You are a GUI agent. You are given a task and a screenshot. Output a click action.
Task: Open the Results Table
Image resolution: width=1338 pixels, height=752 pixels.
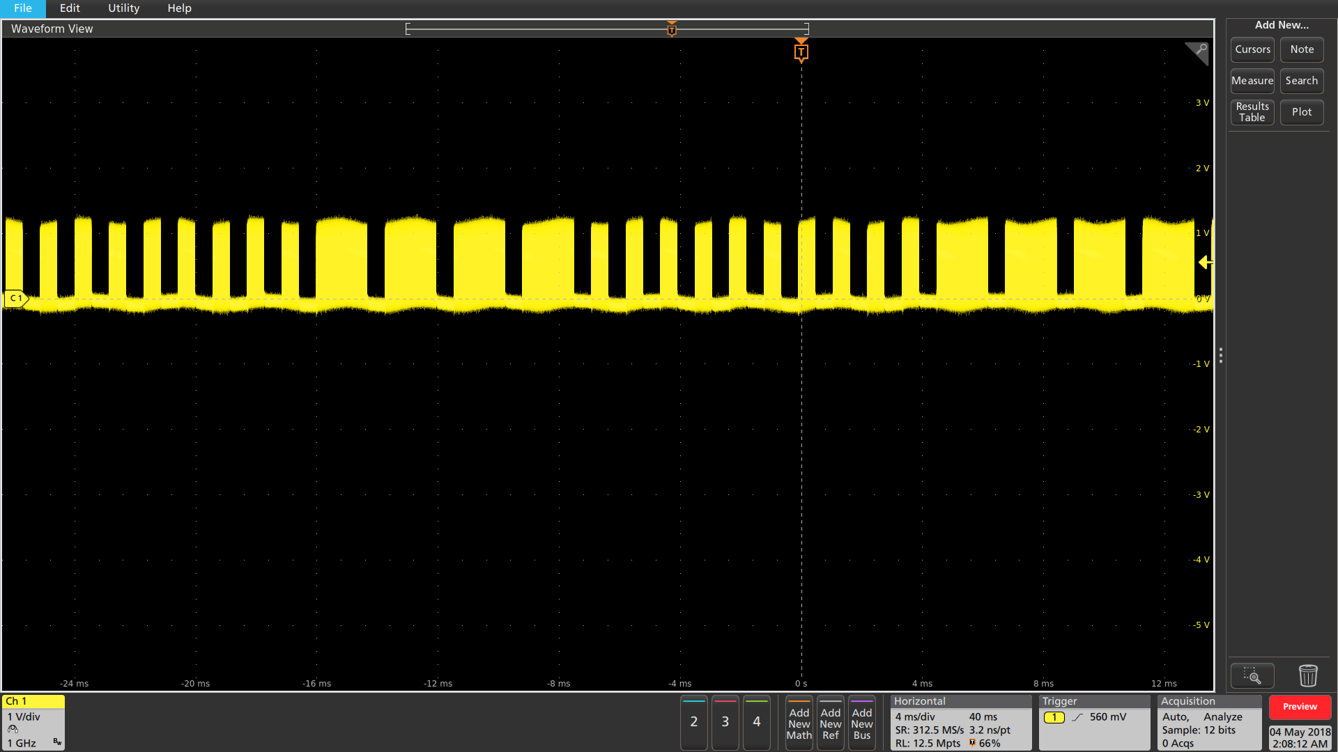[1252, 112]
